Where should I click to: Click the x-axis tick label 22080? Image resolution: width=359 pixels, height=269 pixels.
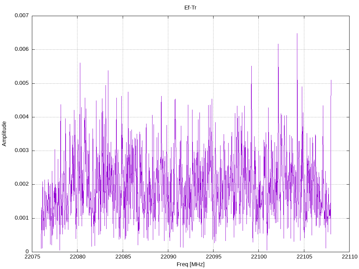pyautogui.click(x=77, y=257)
